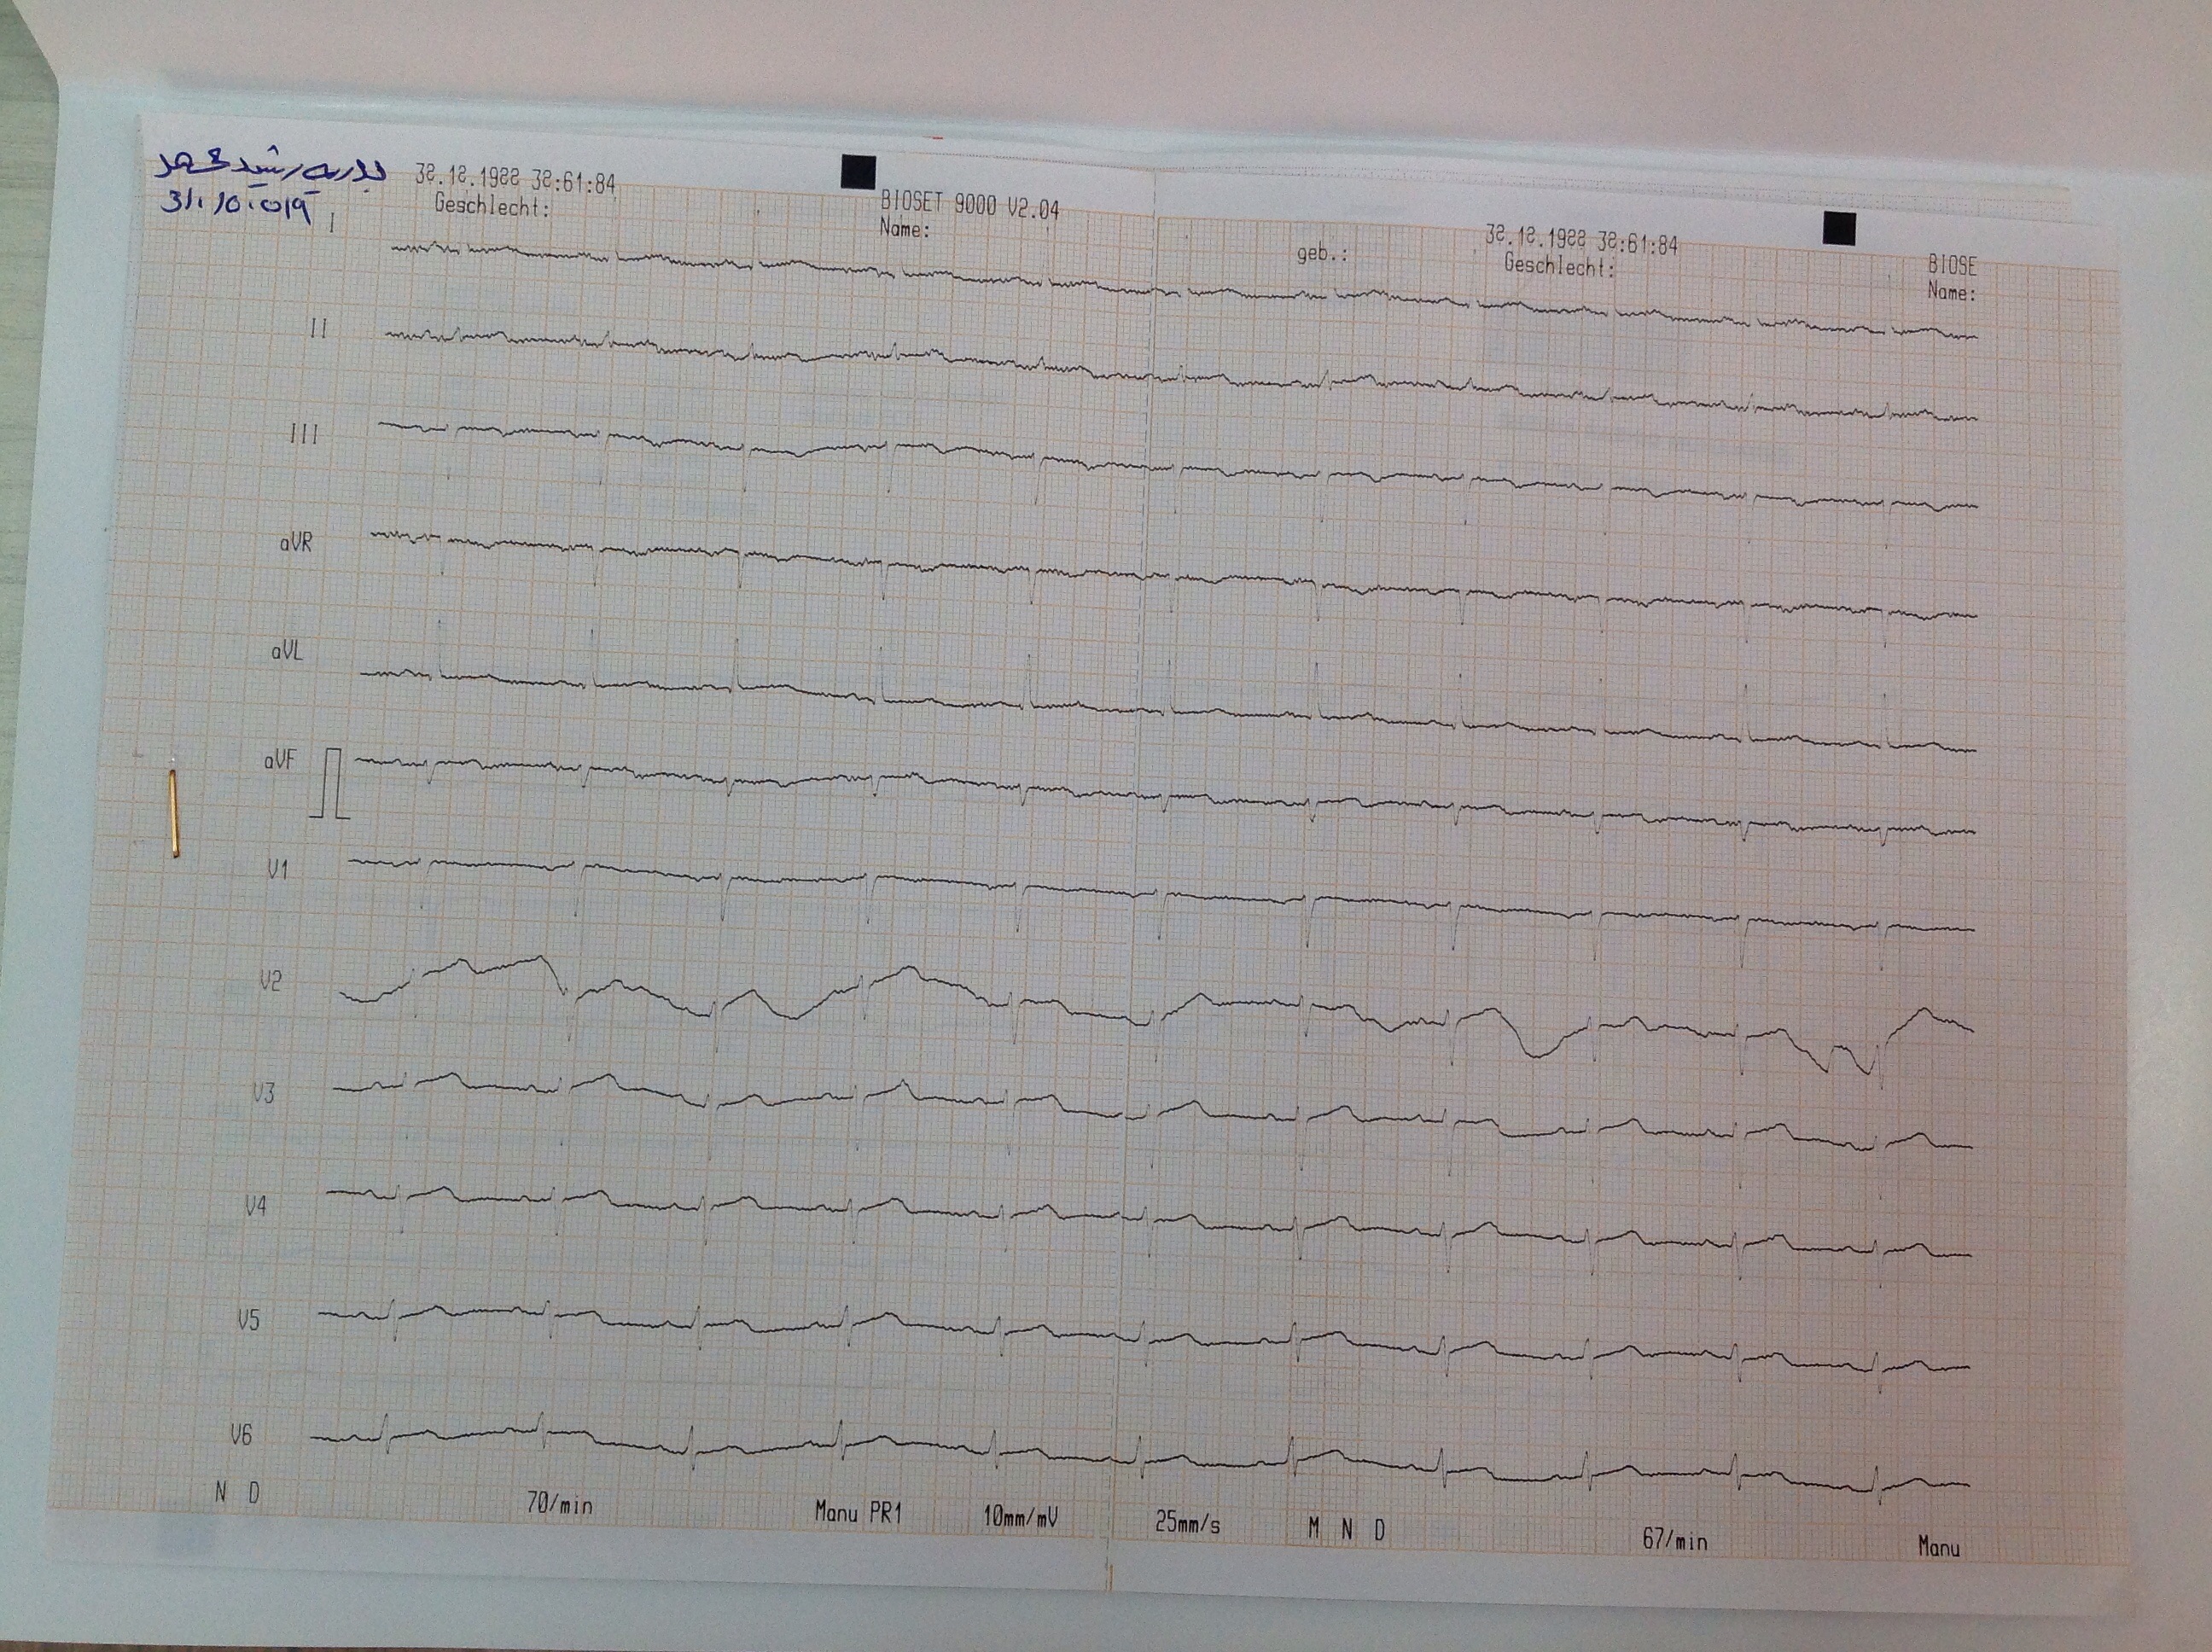Click the BIOSET 9000 V2.04 header text
Viewport: 2212px width, 1652px height.
click(969, 204)
